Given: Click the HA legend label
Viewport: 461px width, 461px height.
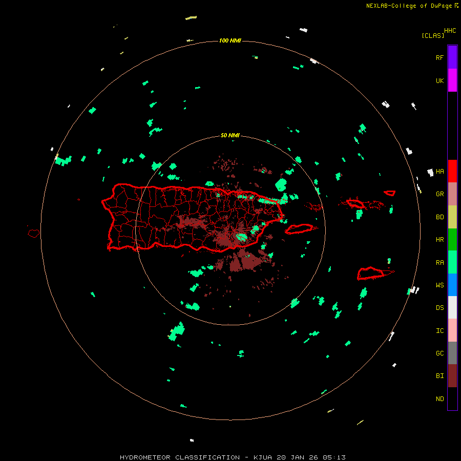Looking at the screenshot, I should click(439, 171).
